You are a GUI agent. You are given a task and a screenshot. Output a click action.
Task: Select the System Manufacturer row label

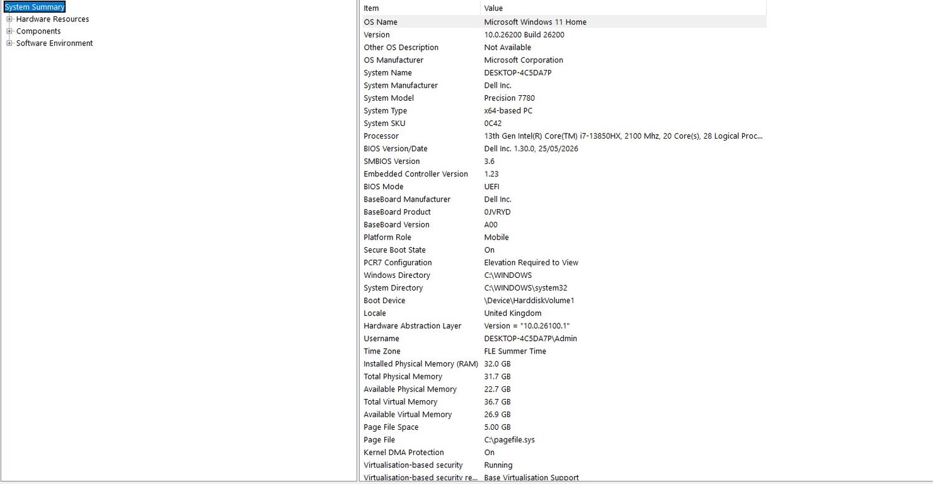(401, 85)
